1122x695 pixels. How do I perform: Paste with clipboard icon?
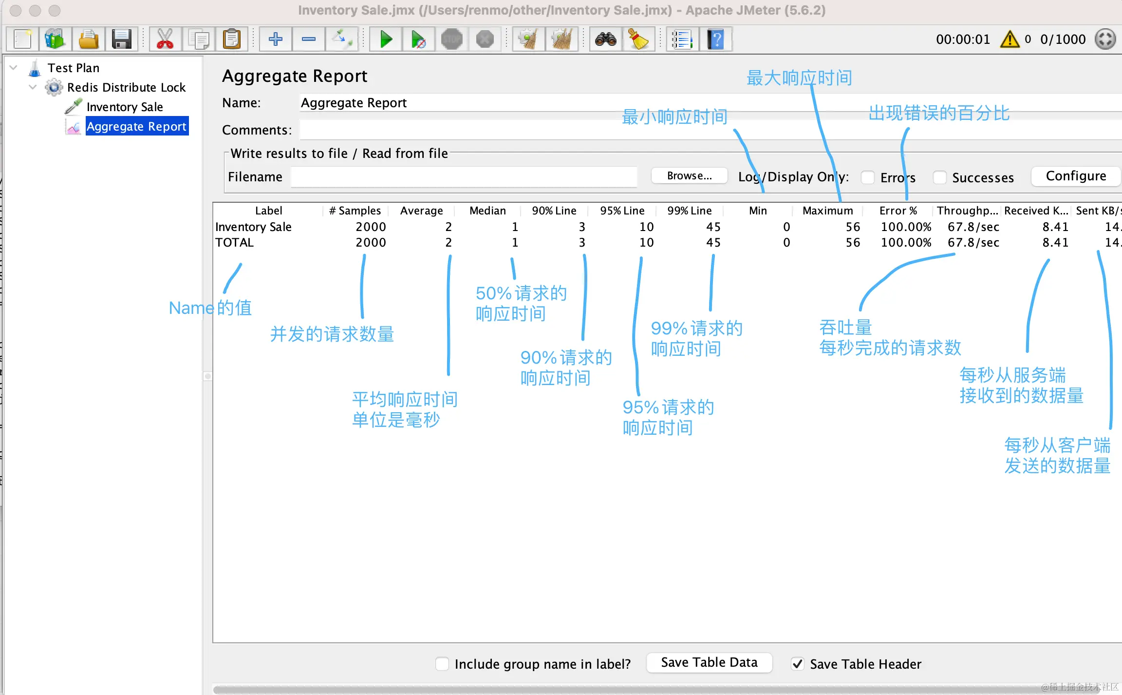tap(231, 39)
